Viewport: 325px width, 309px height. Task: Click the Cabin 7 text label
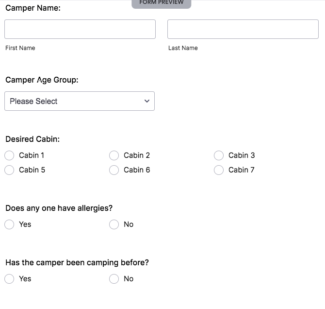pos(241,170)
